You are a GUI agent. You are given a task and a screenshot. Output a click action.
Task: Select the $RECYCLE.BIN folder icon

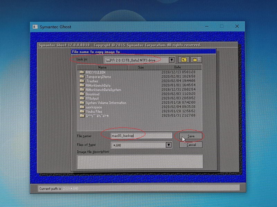(82, 72)
